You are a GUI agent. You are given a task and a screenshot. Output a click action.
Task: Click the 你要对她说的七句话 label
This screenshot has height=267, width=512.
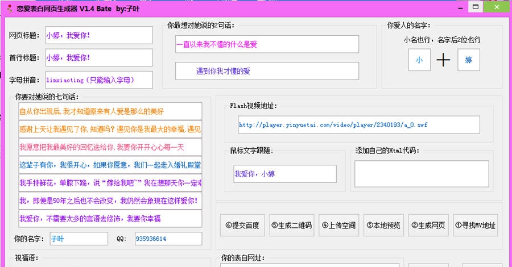click(47, 97)
